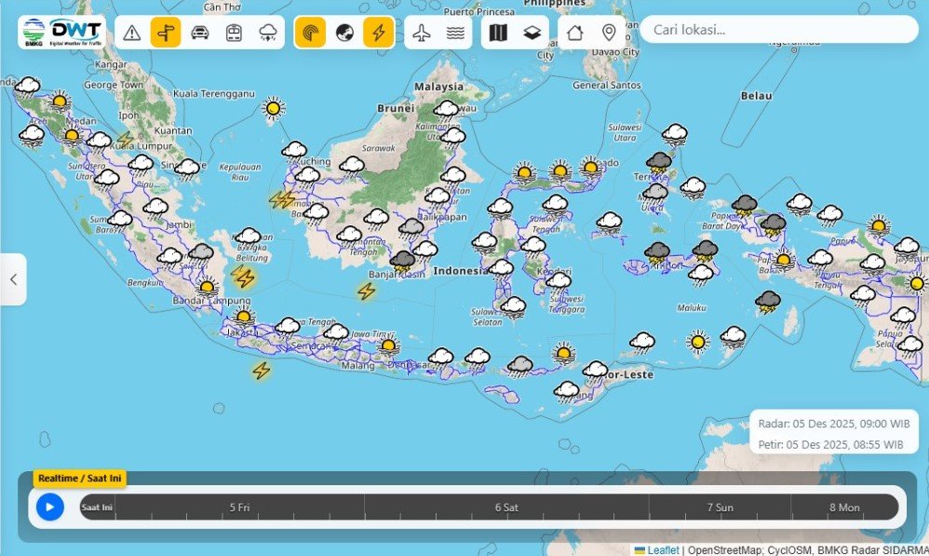Viewport: 929px width, 556px height.
Task: Expand the collapsed left side panel
Action: (13, 279)
